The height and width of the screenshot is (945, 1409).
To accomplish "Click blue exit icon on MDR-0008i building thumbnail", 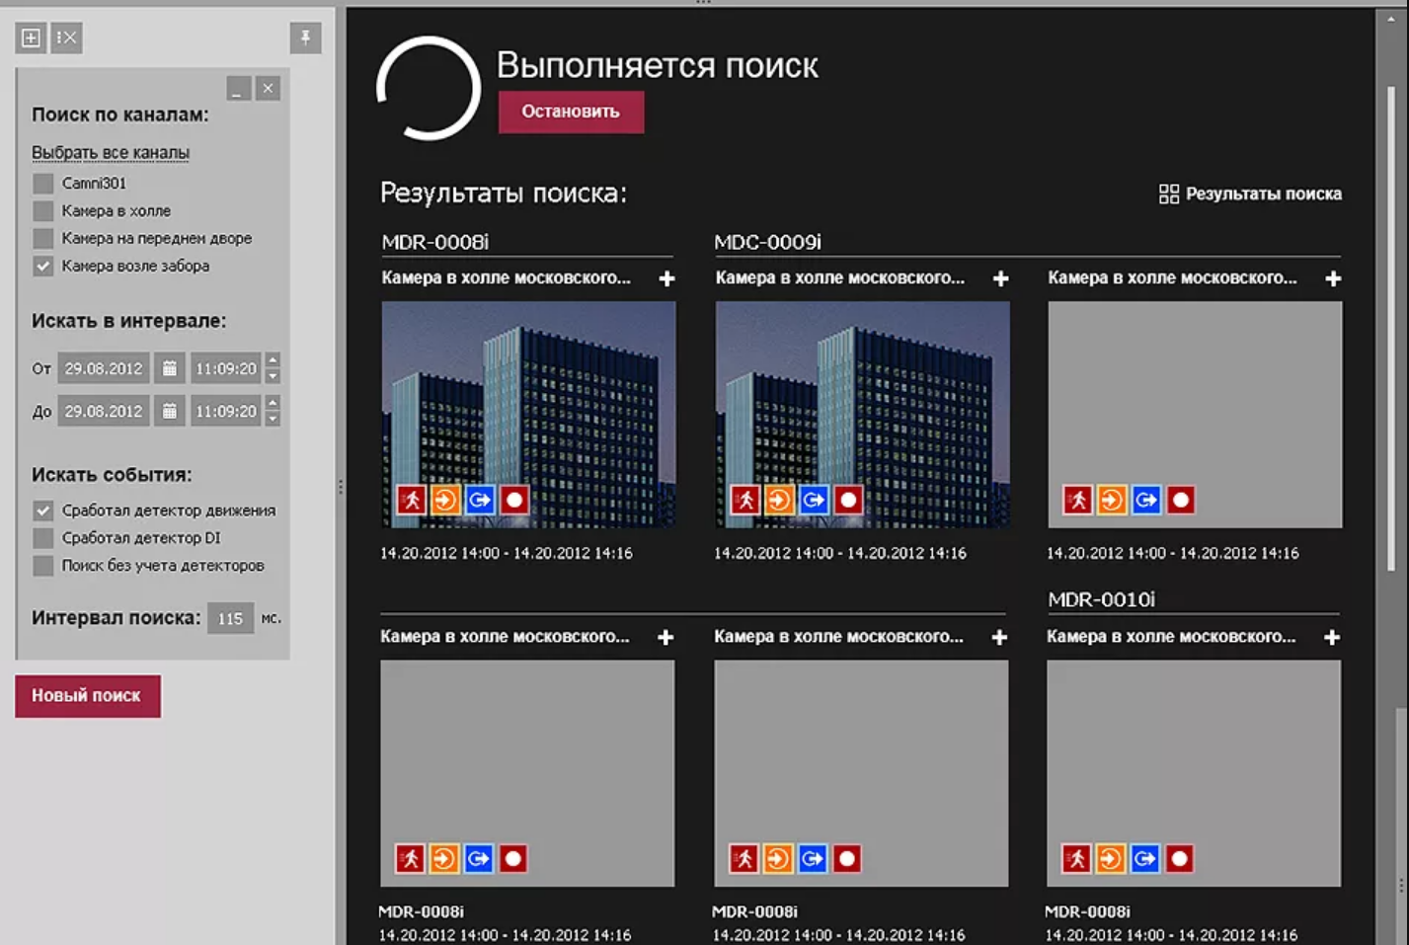I will (480, 500).
